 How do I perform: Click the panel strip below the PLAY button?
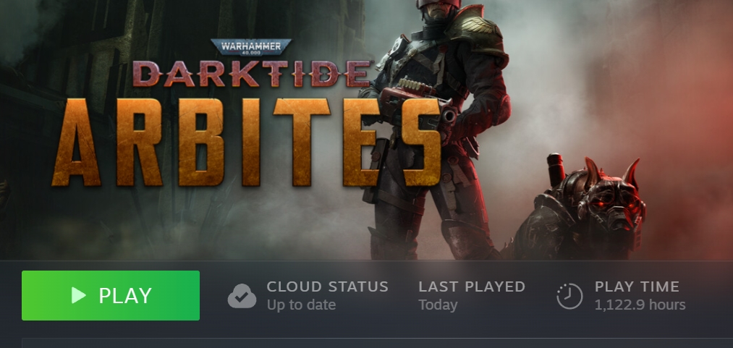(x=377, y=344)
